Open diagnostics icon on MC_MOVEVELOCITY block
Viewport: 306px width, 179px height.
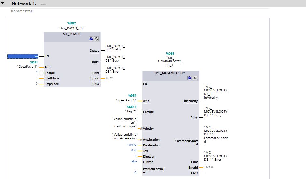195,78
